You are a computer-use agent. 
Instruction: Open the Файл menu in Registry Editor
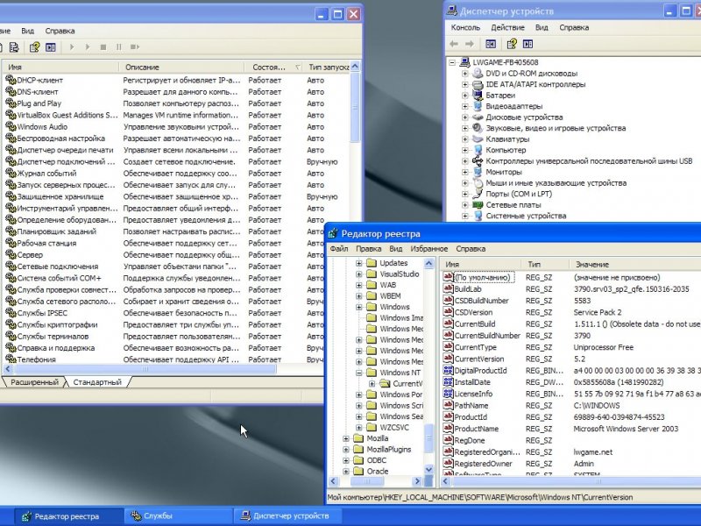point(339,249)
